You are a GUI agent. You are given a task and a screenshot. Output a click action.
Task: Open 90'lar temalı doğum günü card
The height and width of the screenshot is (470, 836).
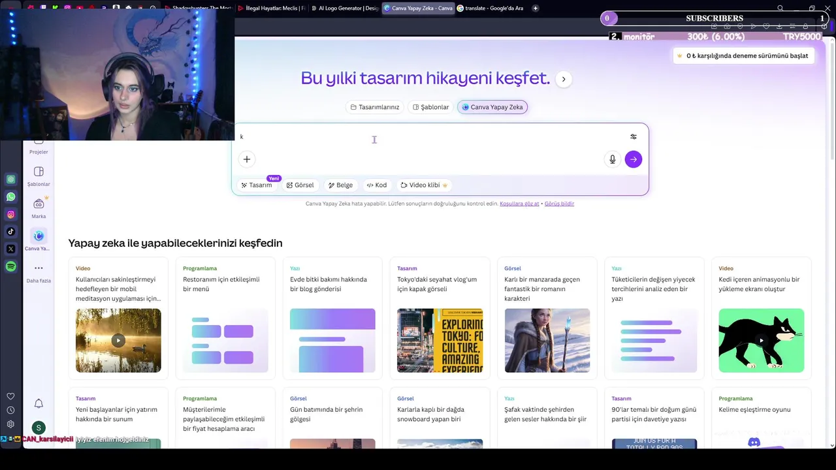click(654, 418)
